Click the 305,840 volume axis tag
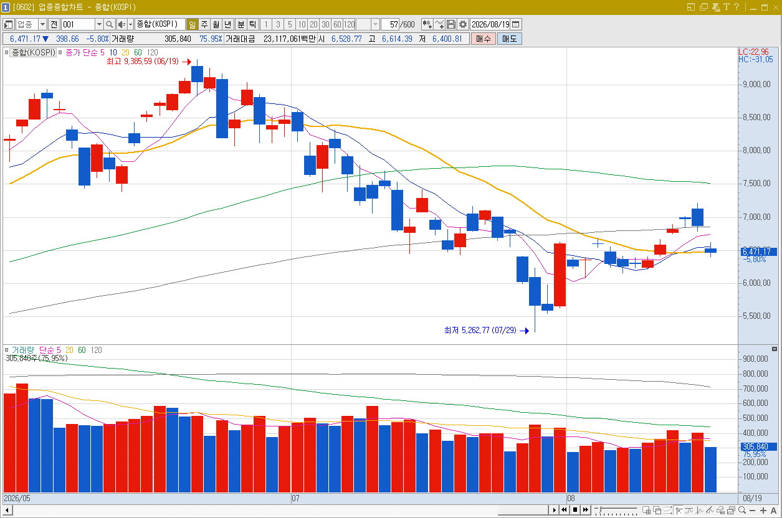 coord(759,446)
